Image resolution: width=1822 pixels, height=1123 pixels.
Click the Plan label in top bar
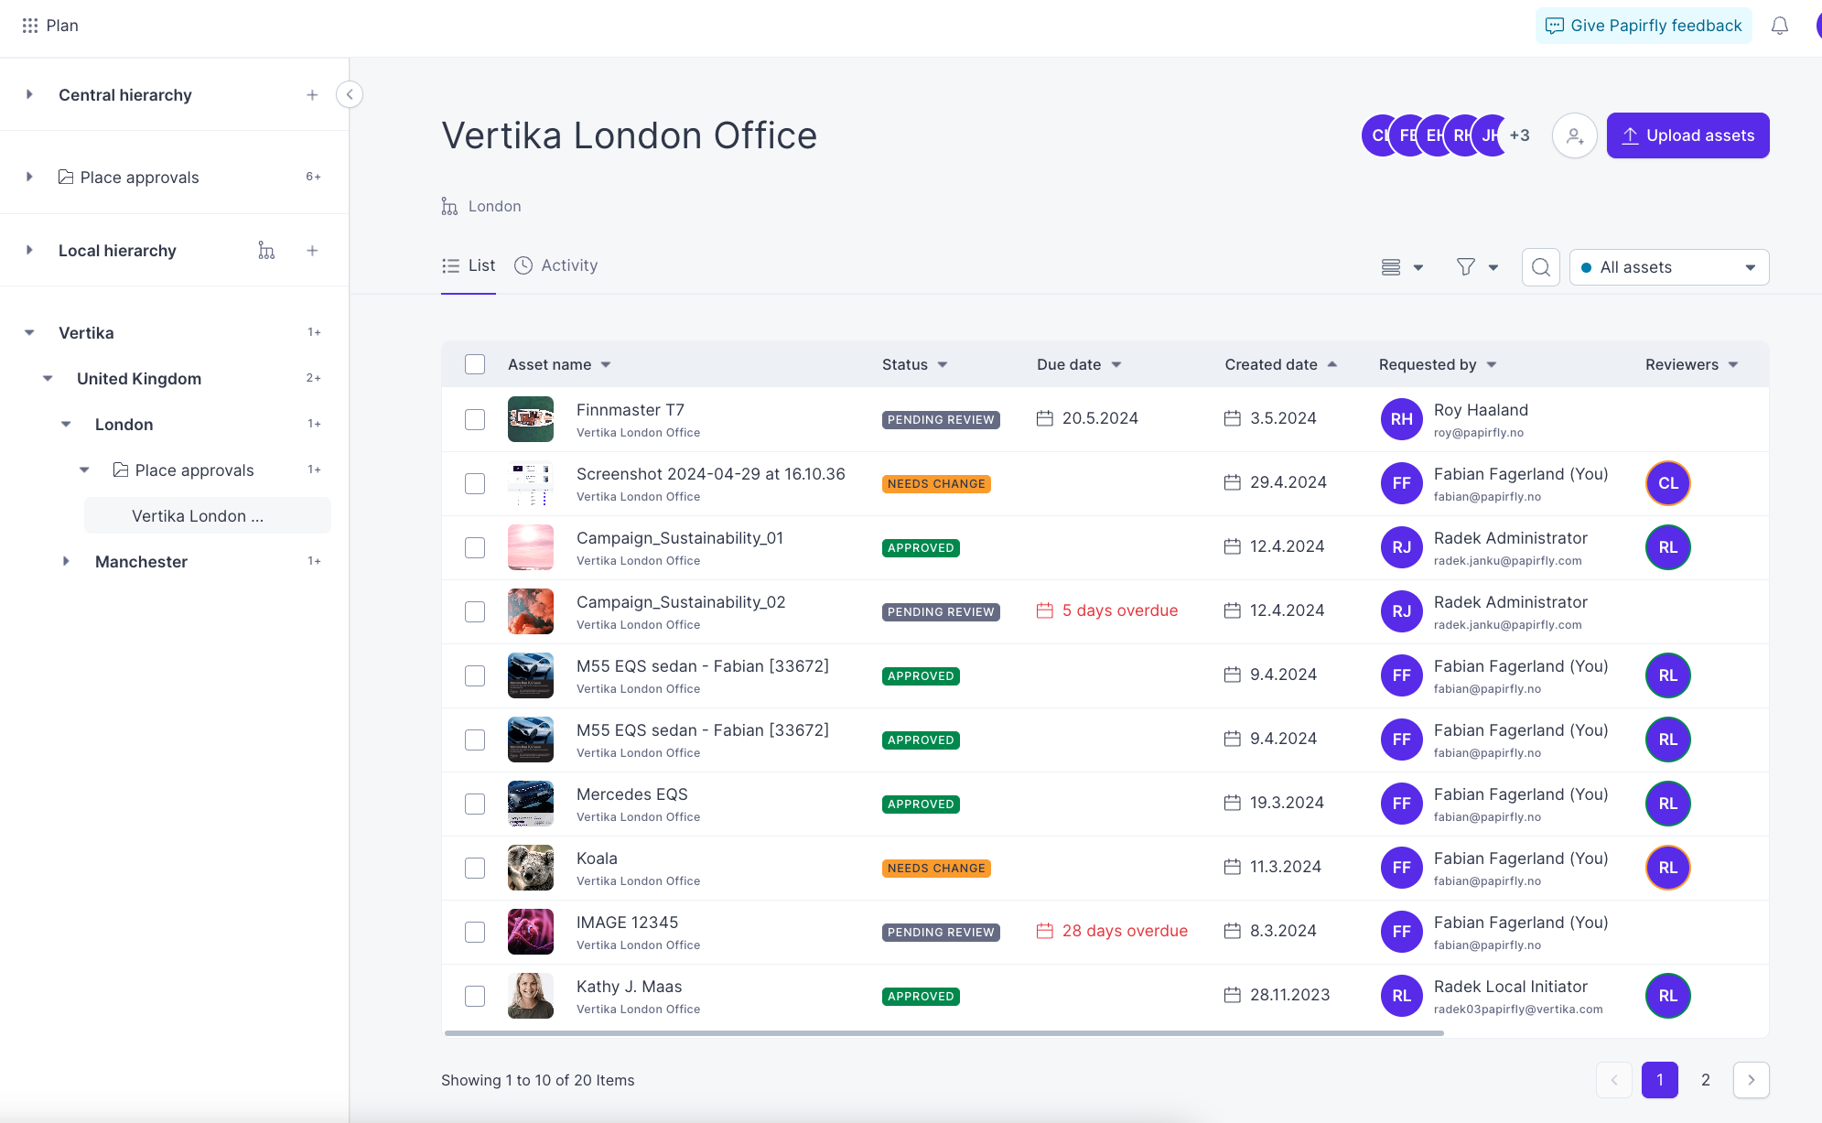tap(62, 26)
